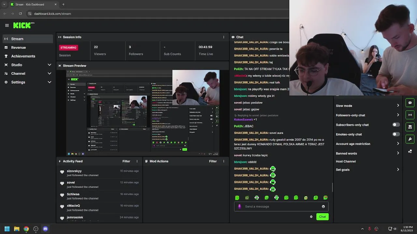Select the broadcast signal icon on right rail
This screenshot has height=234, width=417.
(x=410, y=115)
